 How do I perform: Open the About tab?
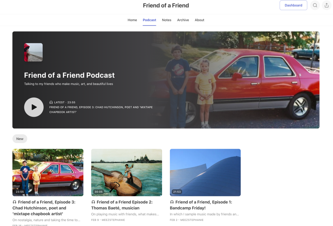[200, 20]
